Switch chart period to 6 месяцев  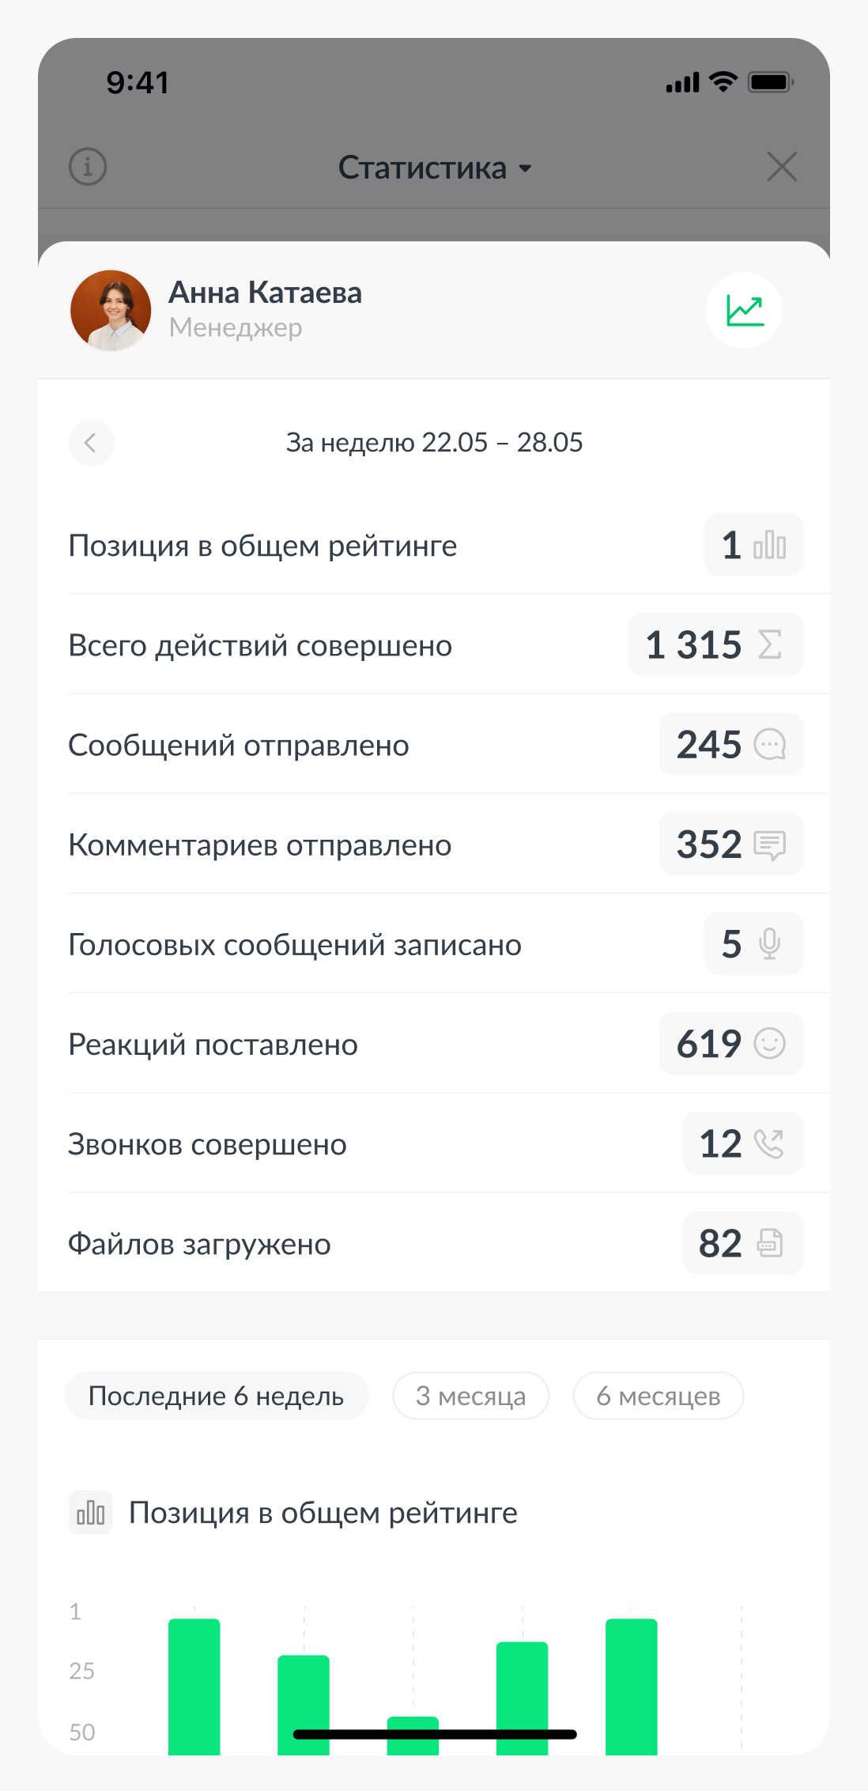[x=658, y=1396]
